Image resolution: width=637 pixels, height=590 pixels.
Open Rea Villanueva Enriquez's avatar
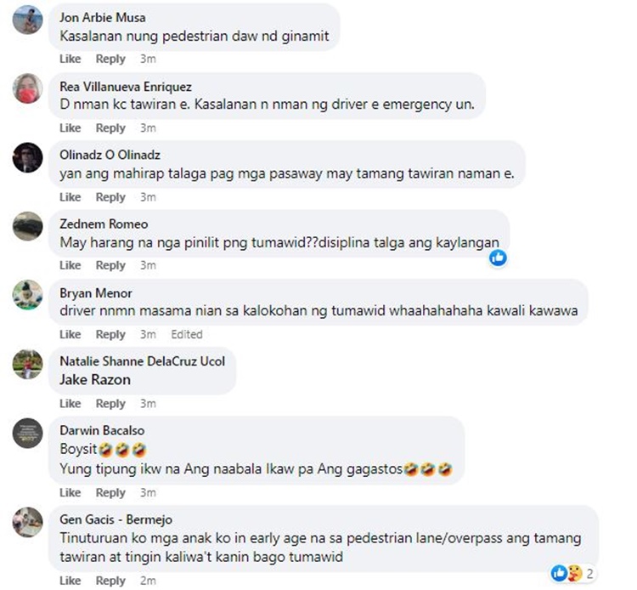pos(28,88)
